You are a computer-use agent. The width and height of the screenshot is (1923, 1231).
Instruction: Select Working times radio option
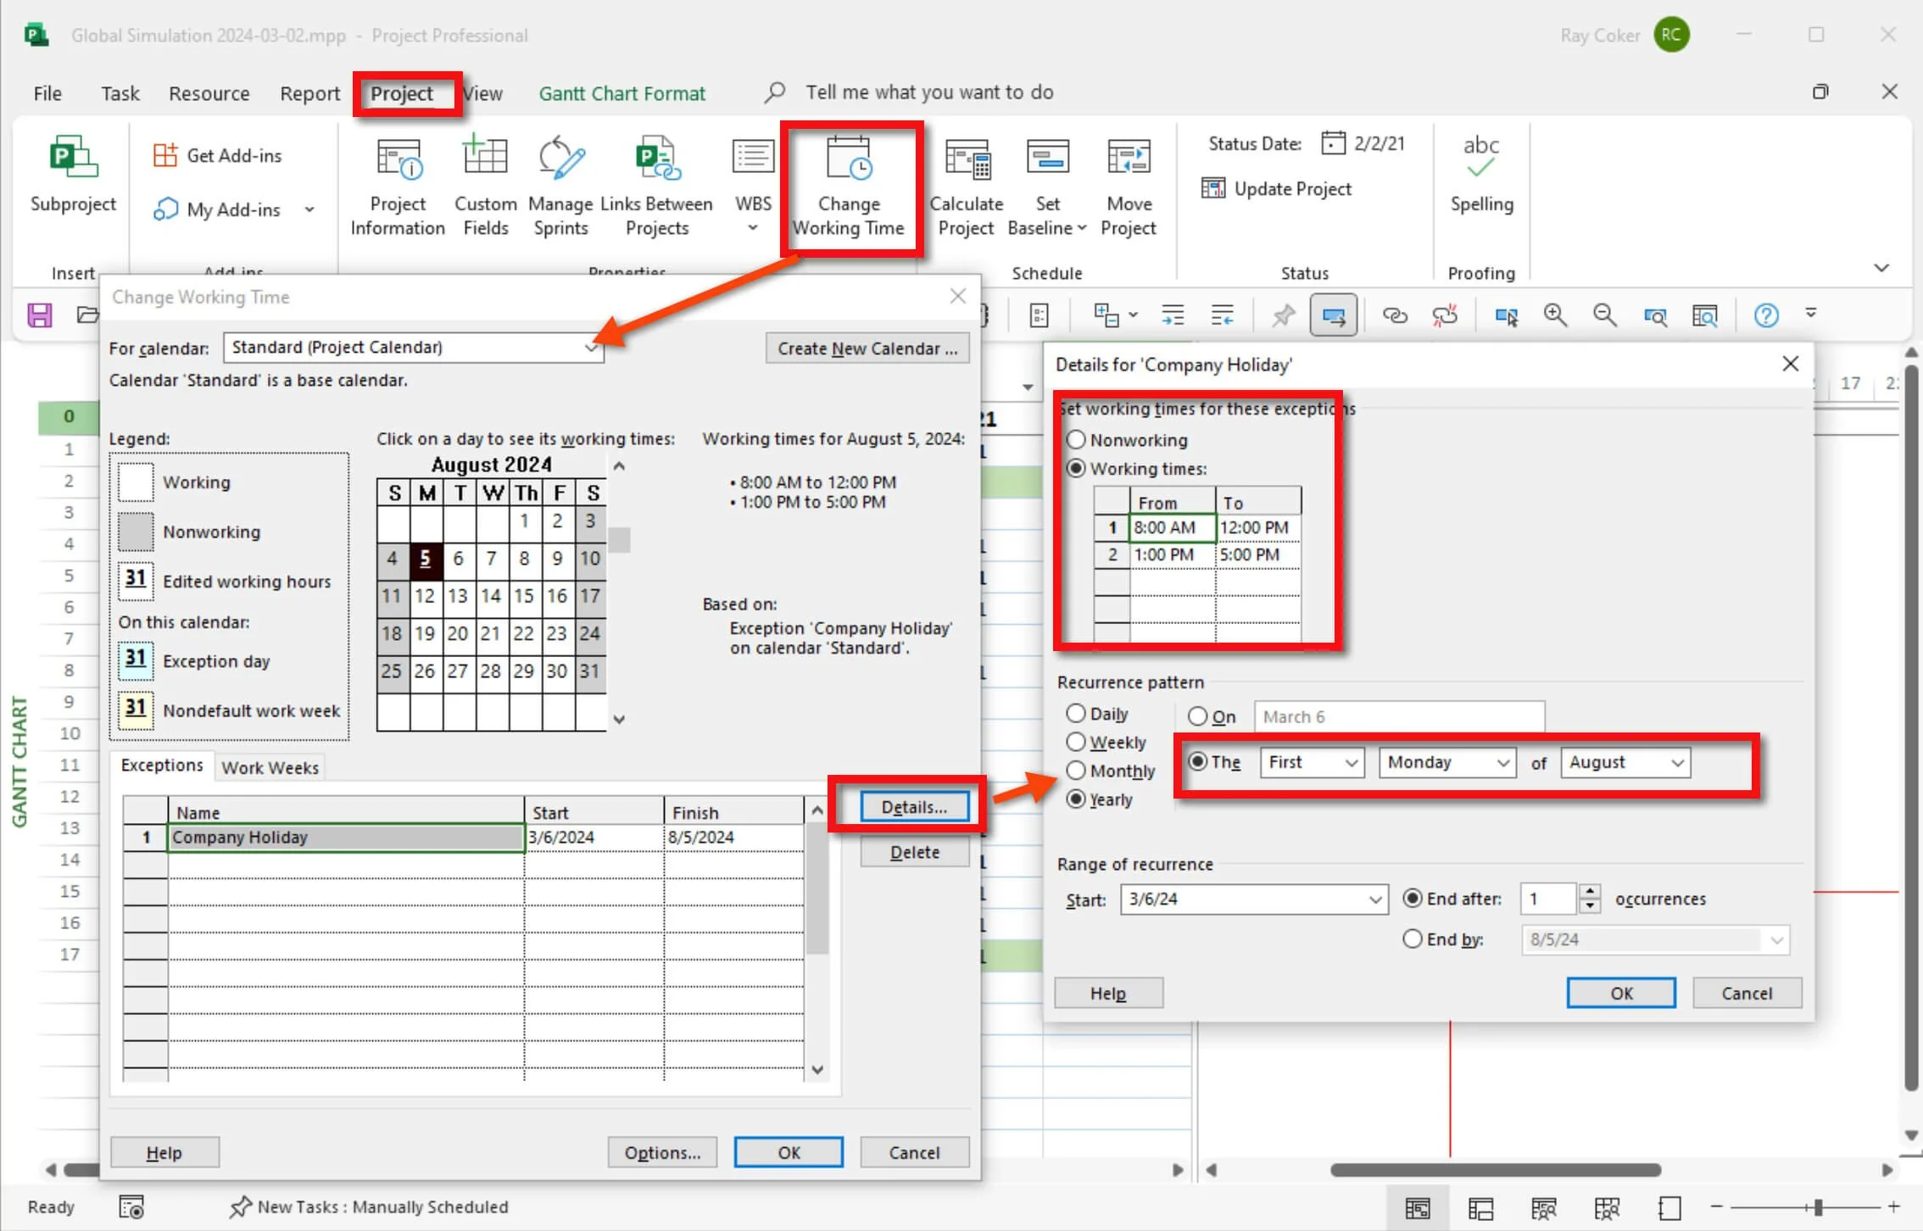click(1076, 468)
